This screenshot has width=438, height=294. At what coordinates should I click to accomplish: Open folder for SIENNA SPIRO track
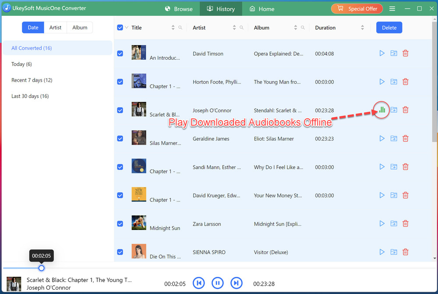(x=394, y=252)
